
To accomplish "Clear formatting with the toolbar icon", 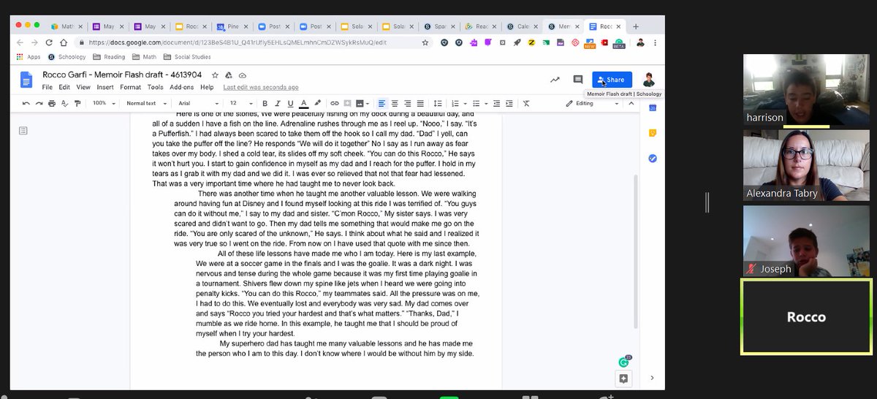I will coord(526,104).
